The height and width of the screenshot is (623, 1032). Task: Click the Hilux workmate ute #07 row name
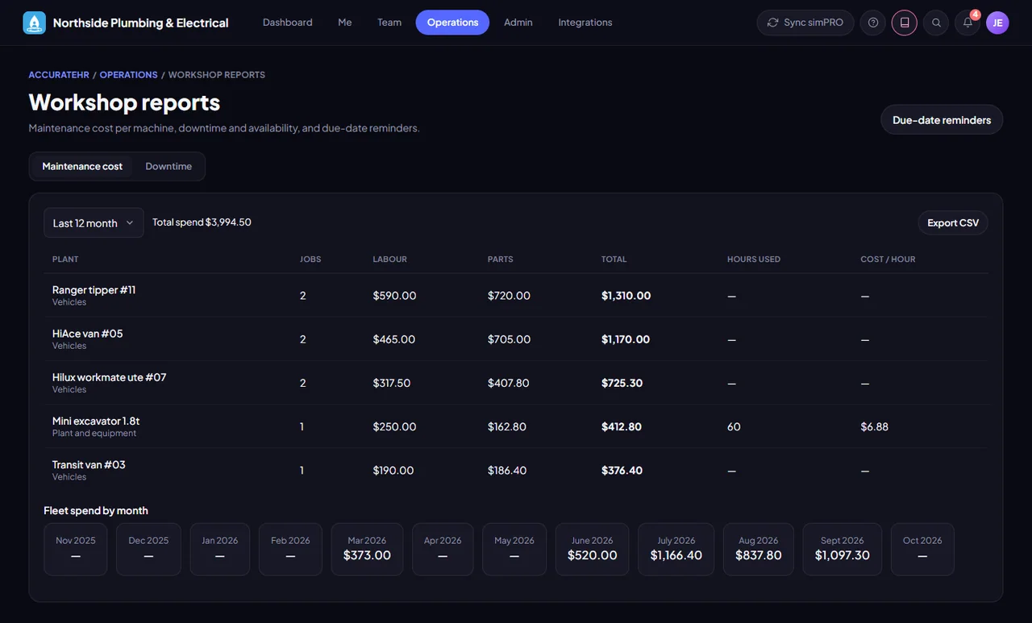[x=109, y=377]
